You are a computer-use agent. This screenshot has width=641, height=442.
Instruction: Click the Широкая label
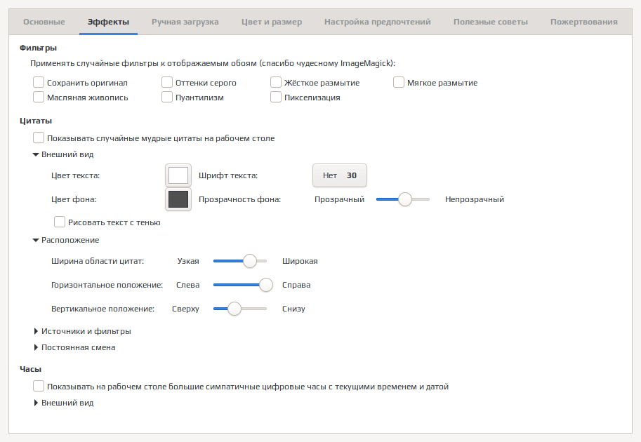click(300, 261)
